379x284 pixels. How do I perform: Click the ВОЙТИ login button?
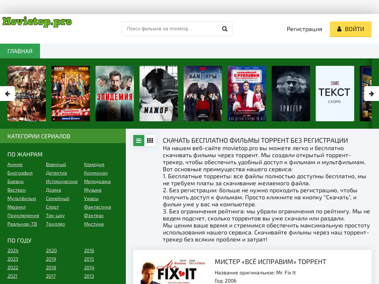(x=351, y=29)
